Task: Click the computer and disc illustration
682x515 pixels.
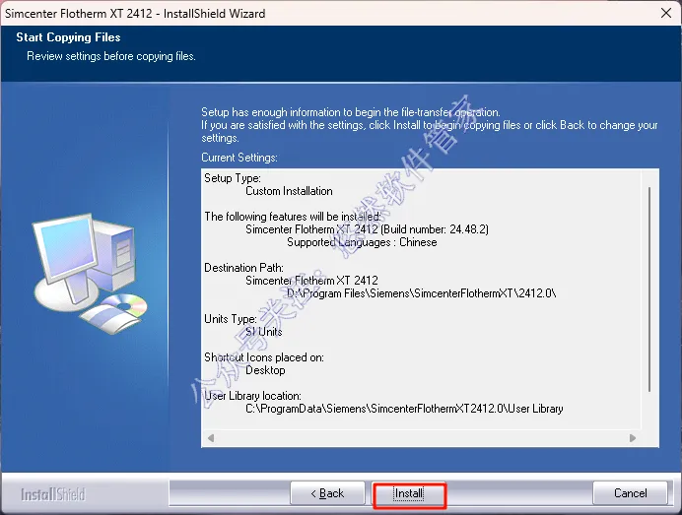Action: coord(91,274)
